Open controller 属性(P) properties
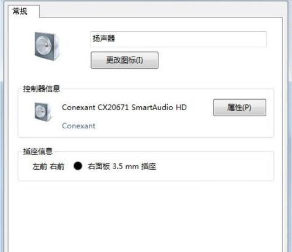This screenshot has width=292, height=252. pyautogui.click(x=239, y=107)
